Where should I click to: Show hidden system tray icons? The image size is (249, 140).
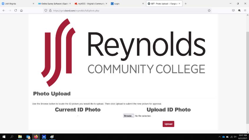coord(220,137)
